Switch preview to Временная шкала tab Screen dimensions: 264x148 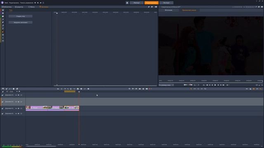coord(189,10)
